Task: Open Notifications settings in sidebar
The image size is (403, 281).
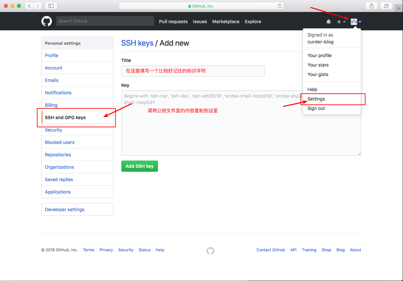Action: (77, 93)
